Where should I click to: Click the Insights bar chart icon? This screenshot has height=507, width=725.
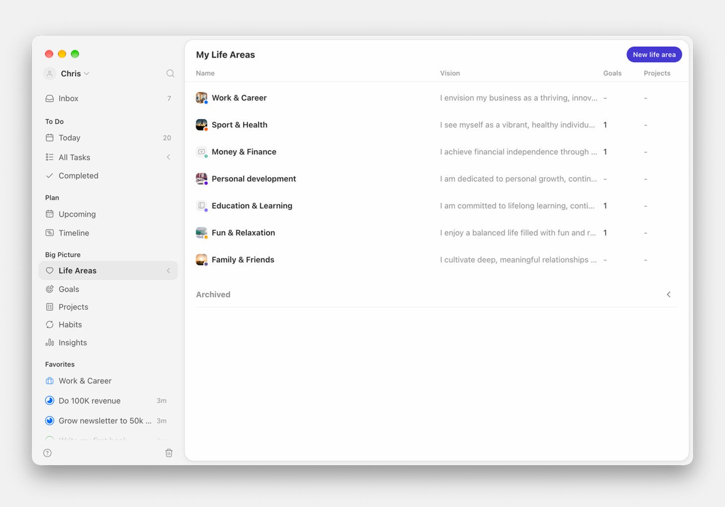[x=50, y=342]
